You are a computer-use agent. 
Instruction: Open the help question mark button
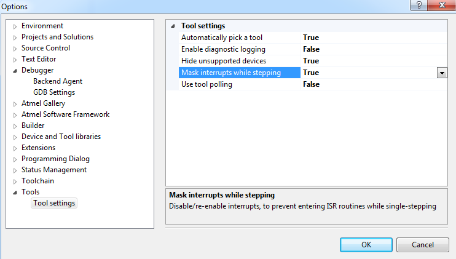click(419, 5)
